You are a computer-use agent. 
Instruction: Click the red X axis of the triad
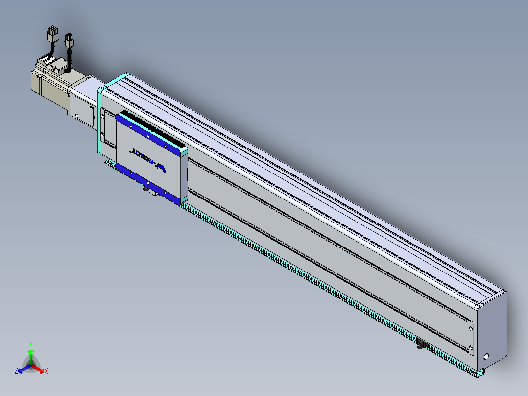[39, 369]
